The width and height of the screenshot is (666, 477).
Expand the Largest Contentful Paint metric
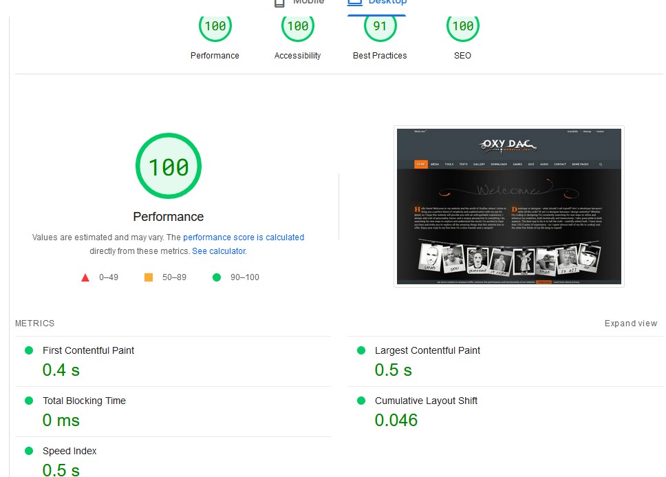[x=505, y=361]
